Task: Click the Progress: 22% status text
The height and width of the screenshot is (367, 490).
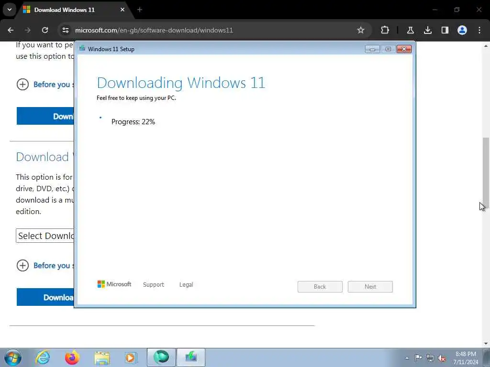Action: [133, 122]
